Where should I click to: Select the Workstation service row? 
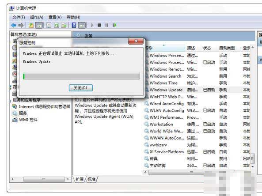click(x=197, y=124)
